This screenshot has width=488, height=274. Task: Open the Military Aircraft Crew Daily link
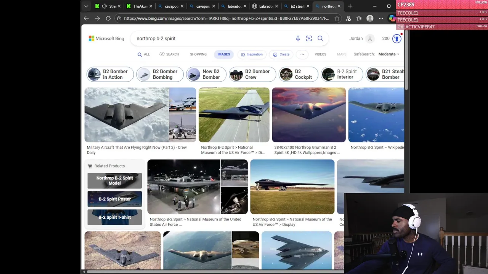[137, 150]
